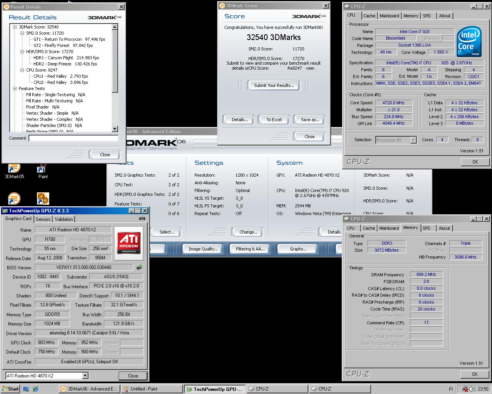Open the Start menu
Screen dimensions: 492x394
pos(10,389)
